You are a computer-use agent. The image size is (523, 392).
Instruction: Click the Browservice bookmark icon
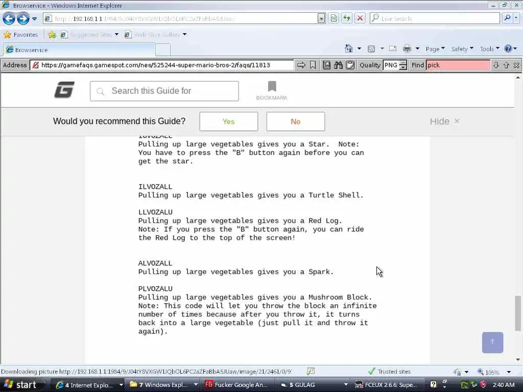pyautogui.click(x=313, y=65)
